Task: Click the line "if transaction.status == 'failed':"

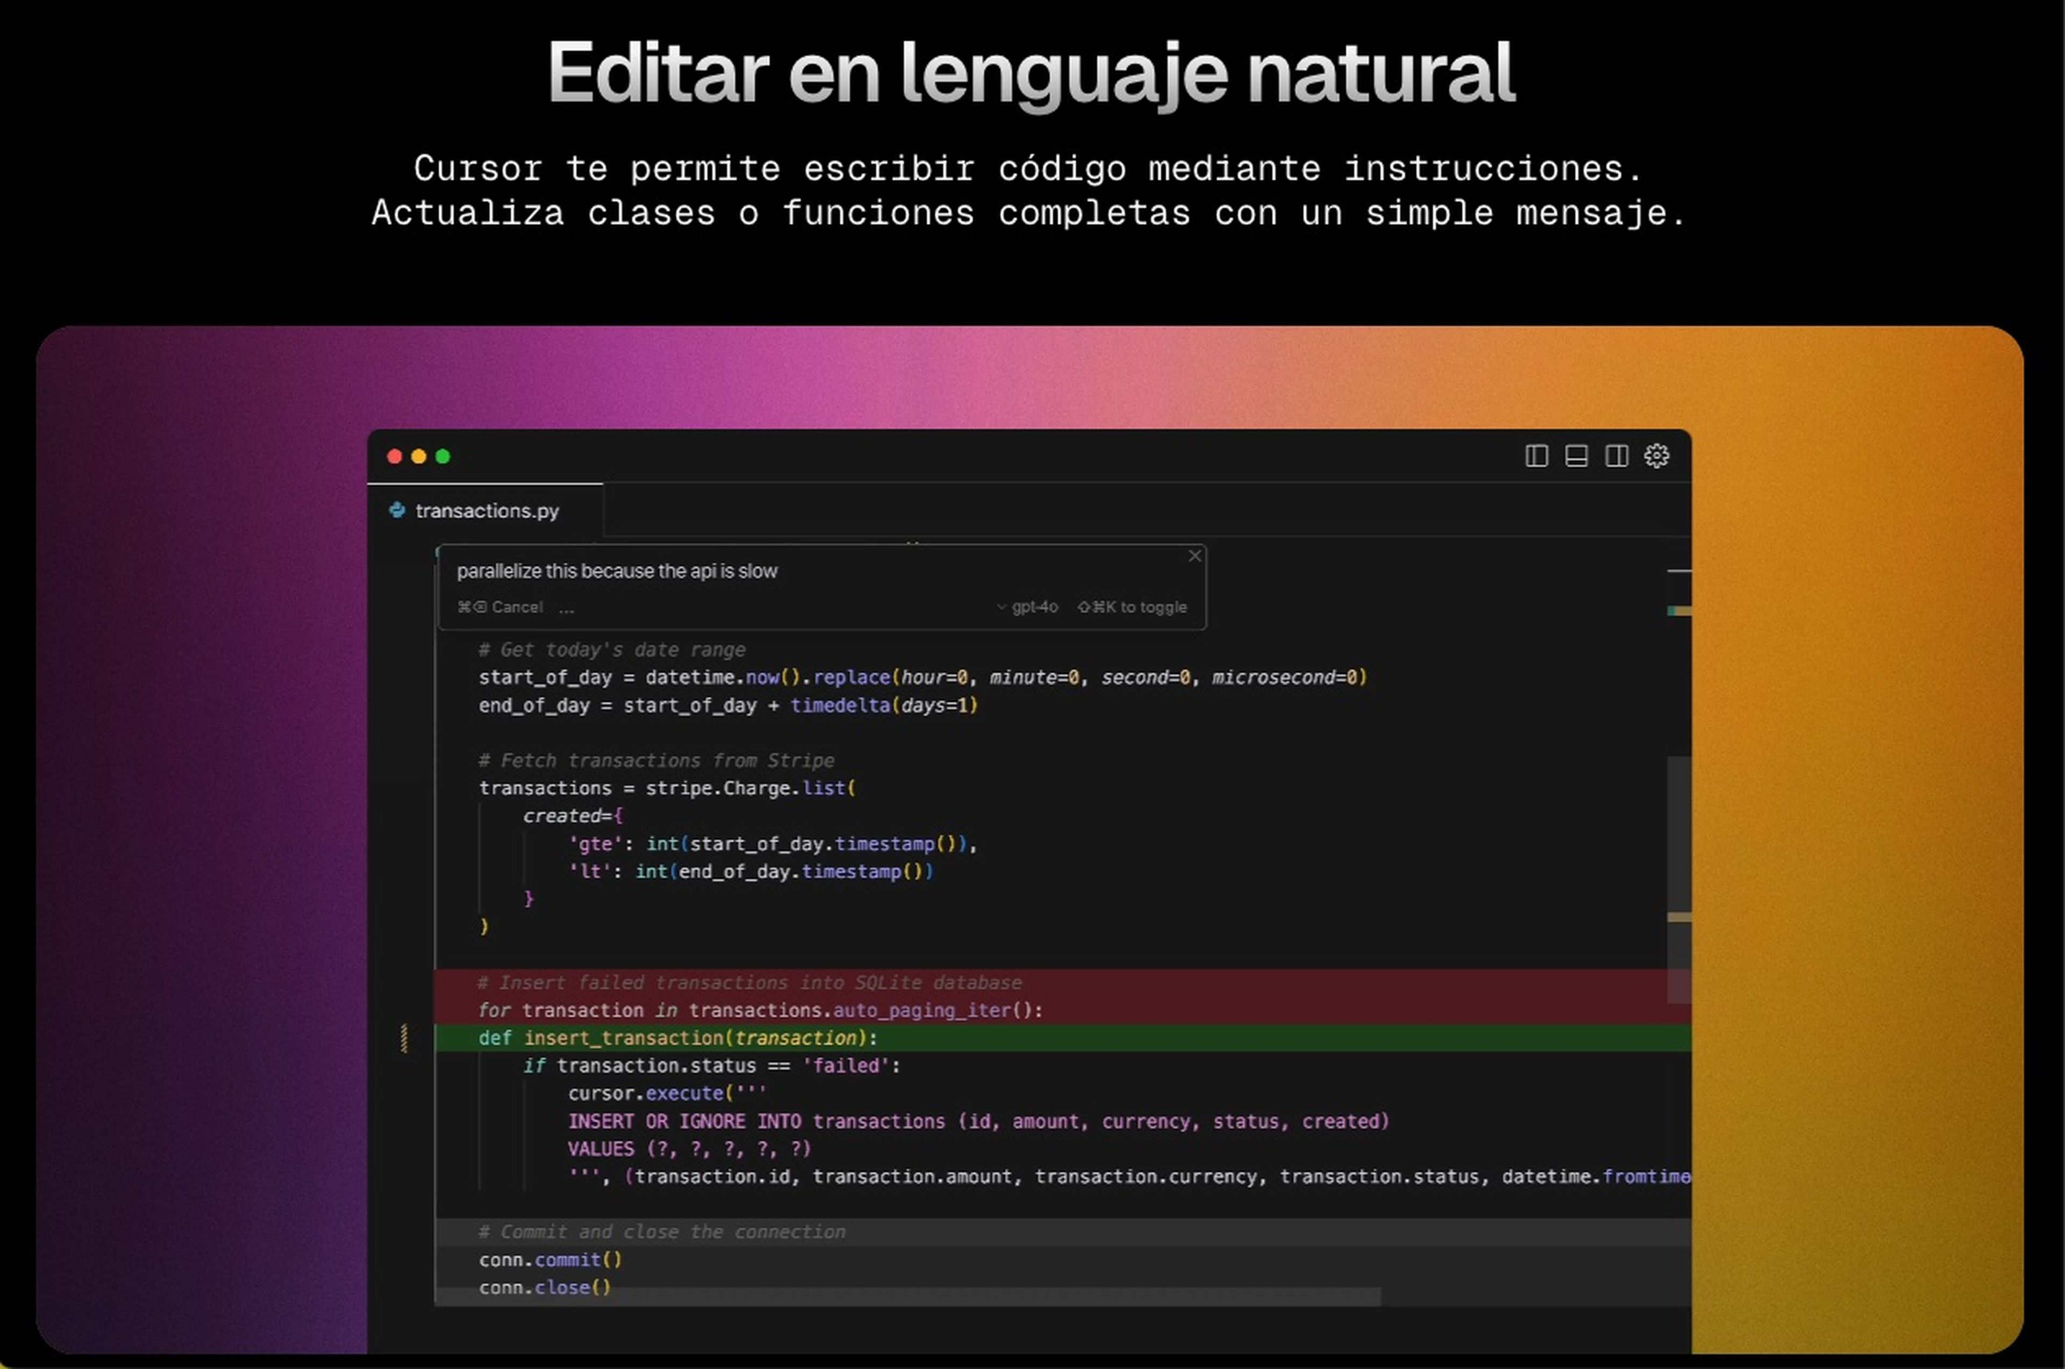Action: 711,1066
